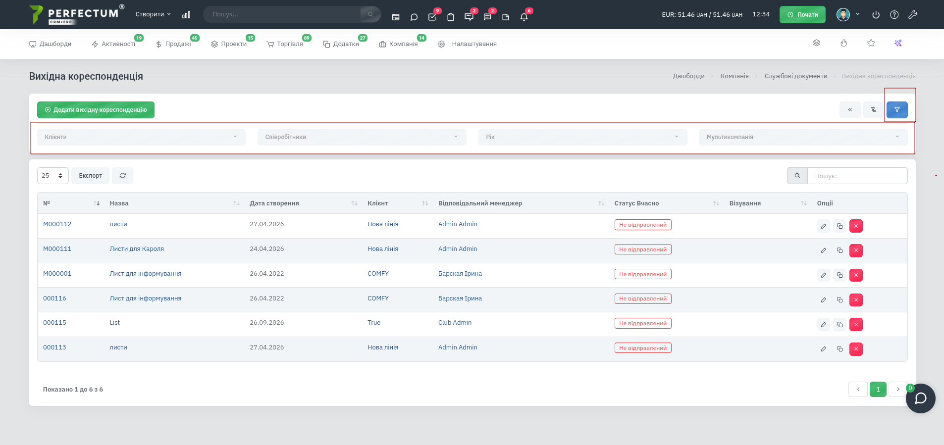Open the Компанія menu
This screenshot has width=944, height=445.
398,44
